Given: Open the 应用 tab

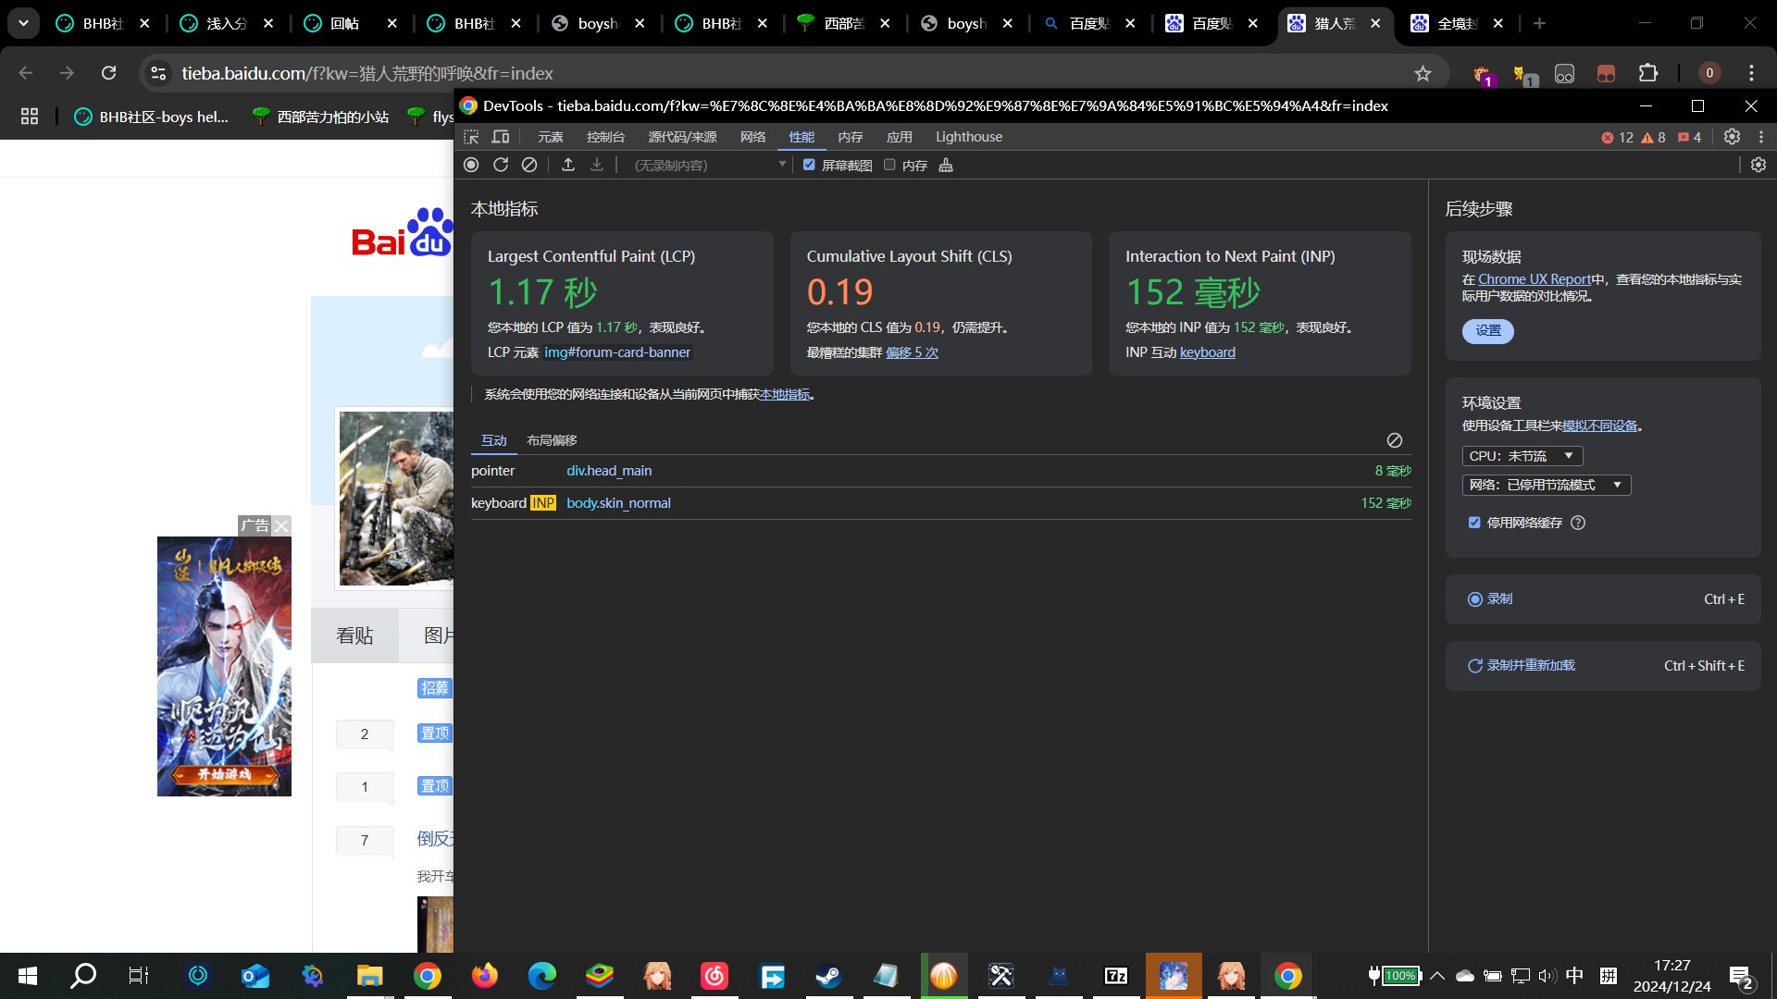Looking at the screenshot, I should tap(899, 137).
